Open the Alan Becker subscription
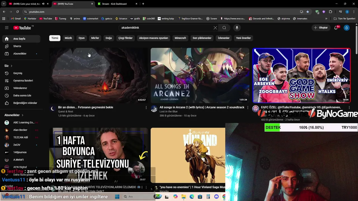 21,130
